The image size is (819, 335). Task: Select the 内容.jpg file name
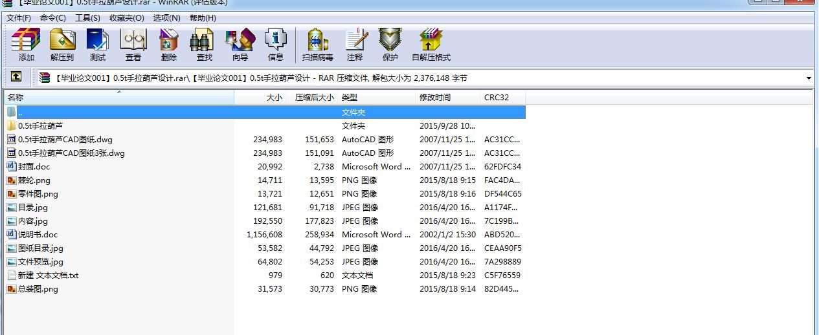33,221
